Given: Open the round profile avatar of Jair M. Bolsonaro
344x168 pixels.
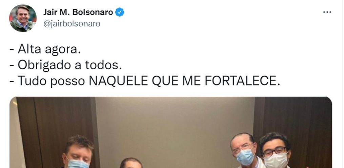Looking at the screenshot, I should [x=23, y=18].
